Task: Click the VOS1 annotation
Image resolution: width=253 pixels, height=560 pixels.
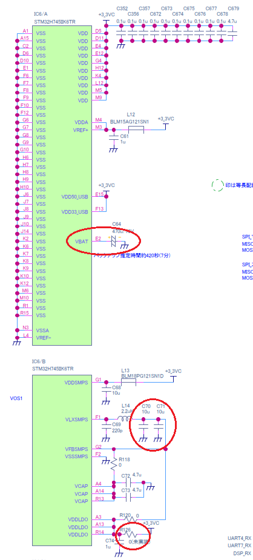Action: 16,398
